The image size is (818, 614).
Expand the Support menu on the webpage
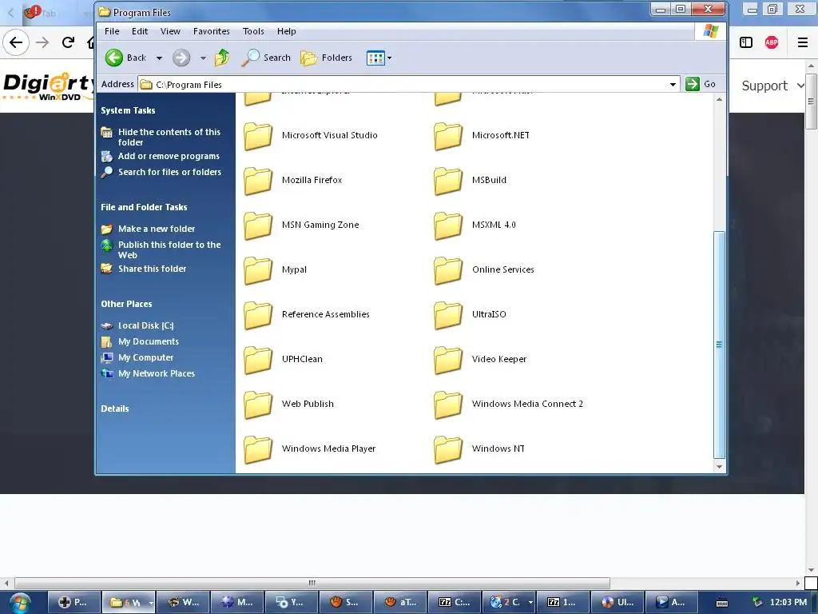[x=773, y=86]
